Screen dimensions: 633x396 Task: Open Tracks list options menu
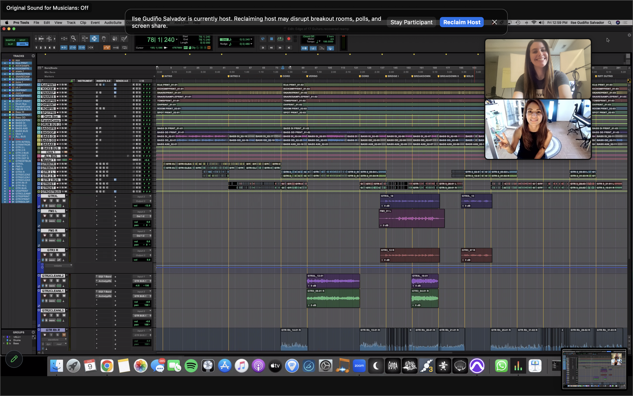33,56
